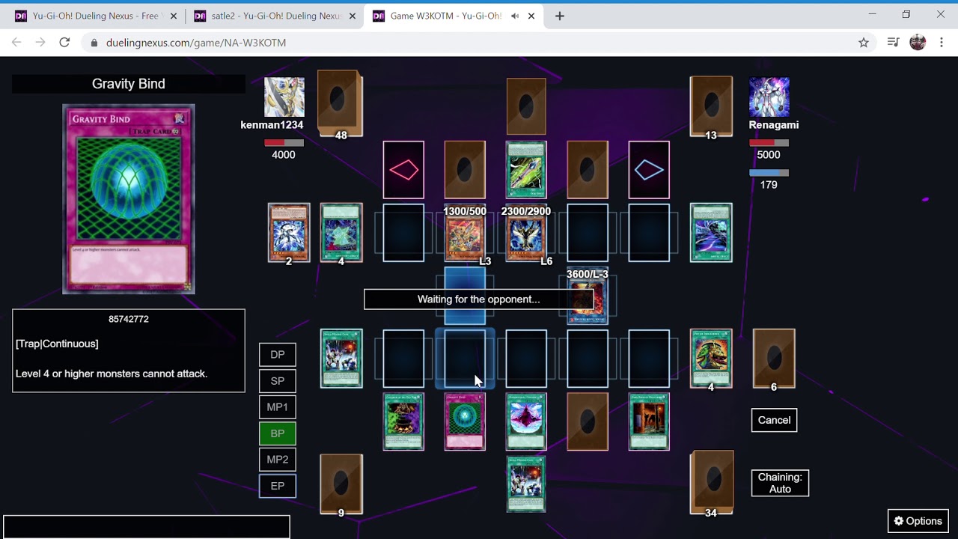This screenshot has width=958, height=539.
Task: Bookmark this page with the star icon
Action: click(864, 43)
